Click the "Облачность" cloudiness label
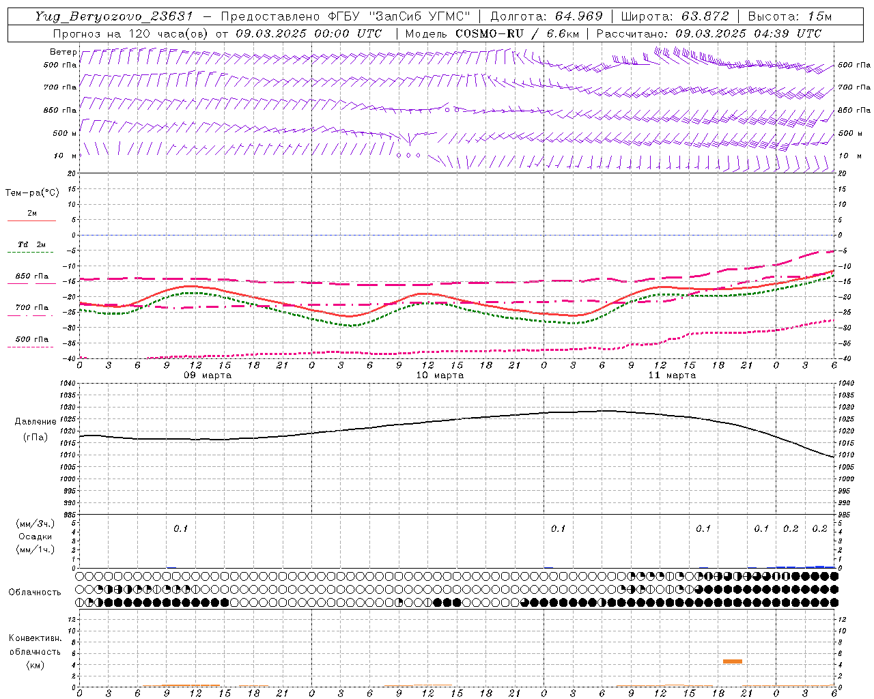Screen dimensions: 874x699 [x=35, y=592]
